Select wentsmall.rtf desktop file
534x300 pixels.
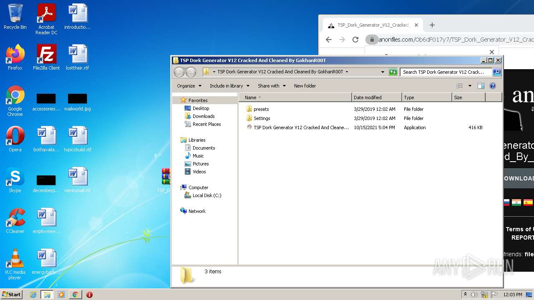(x=78, y=180)
